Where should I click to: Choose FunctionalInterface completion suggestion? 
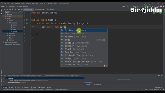[84, 61]
